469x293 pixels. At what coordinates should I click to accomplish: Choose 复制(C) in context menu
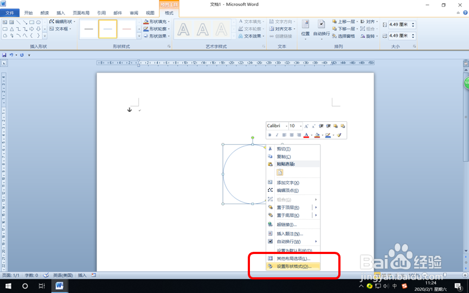point(293,157)
